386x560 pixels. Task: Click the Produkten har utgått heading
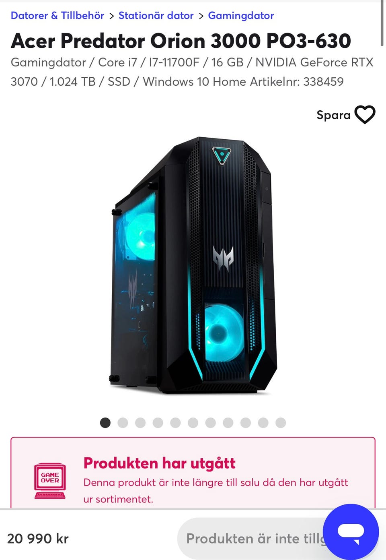(159, 463)
